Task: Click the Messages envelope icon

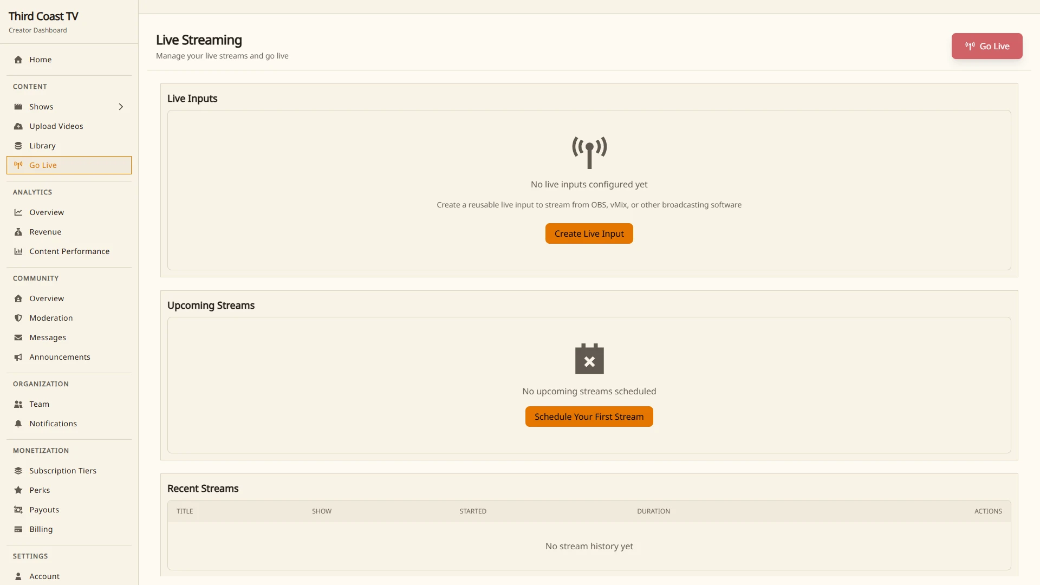Action: pos(18,337)
